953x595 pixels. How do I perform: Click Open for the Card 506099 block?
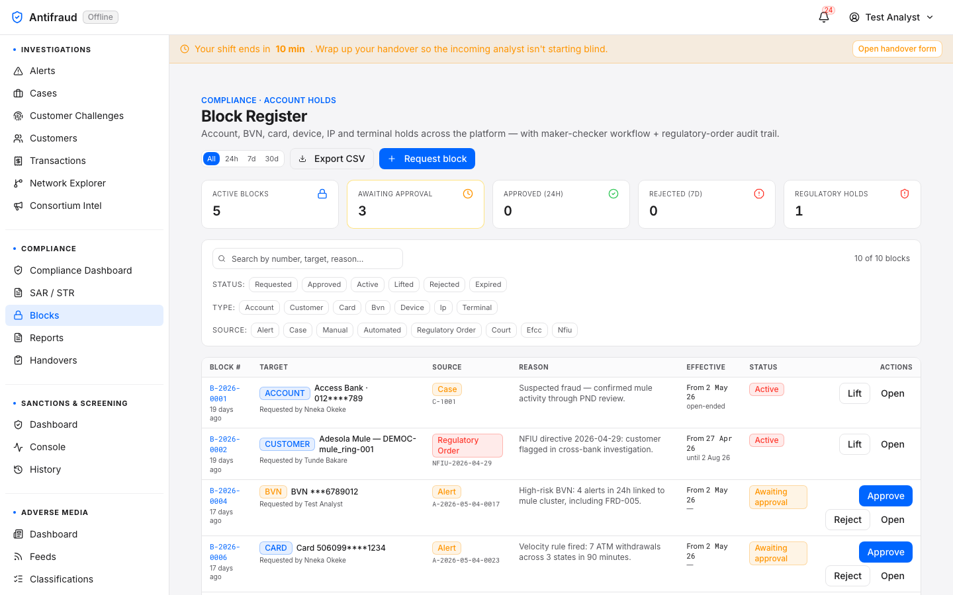tap(892, 576)
